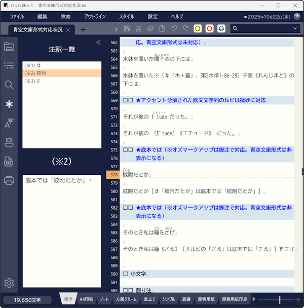
Task: Collapse the side panel with double chevron
Action: [98, 43]
